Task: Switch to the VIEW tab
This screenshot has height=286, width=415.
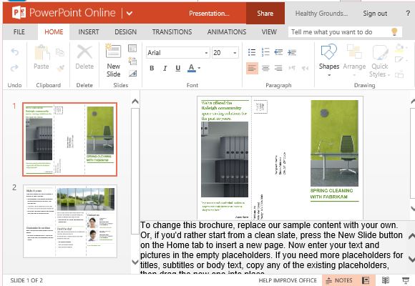Action: 269,32
